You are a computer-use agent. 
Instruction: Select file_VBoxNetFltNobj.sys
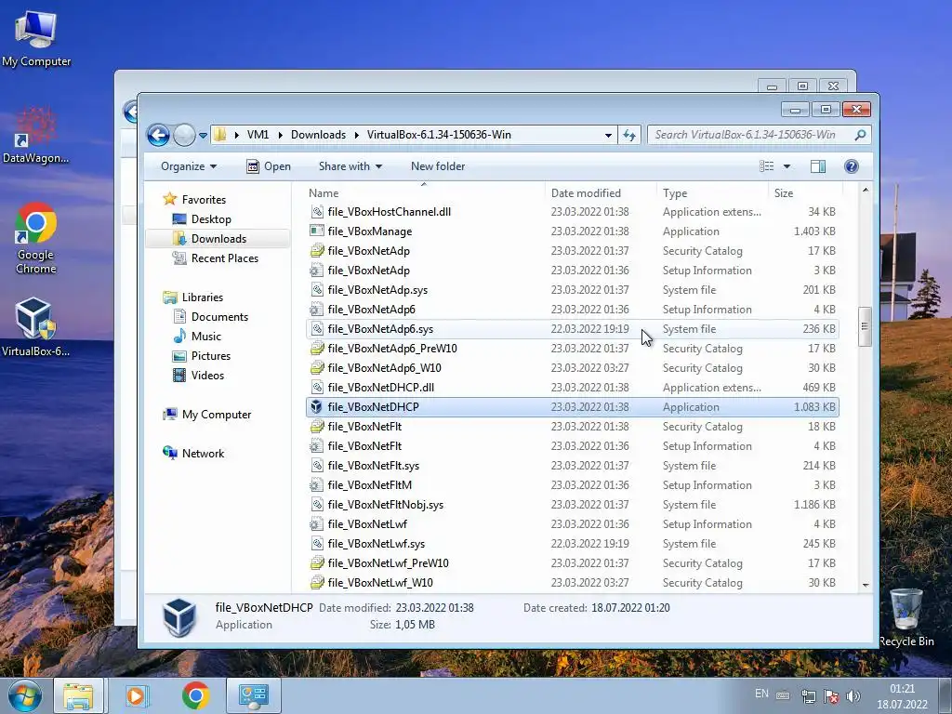tap(386, 505)
